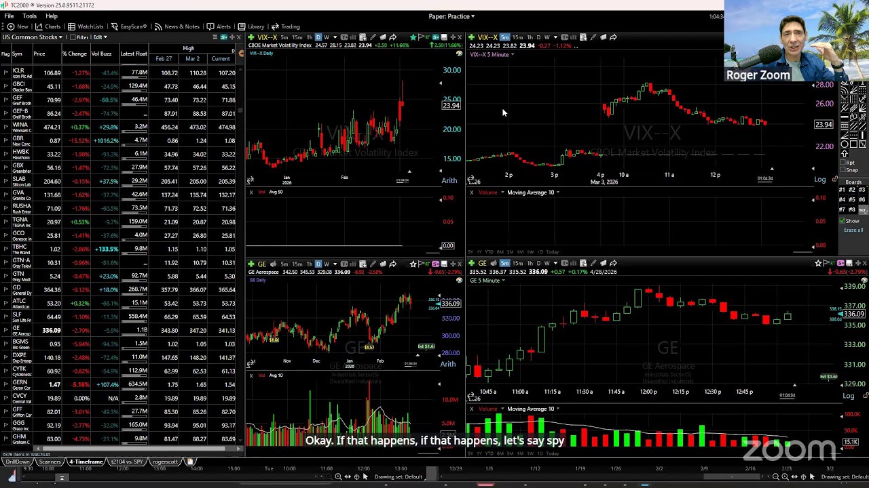The height and width of the screenshot is (488, 869).
Task: Click share arrow icon on VIX daily chart
Action: [392, 37]
